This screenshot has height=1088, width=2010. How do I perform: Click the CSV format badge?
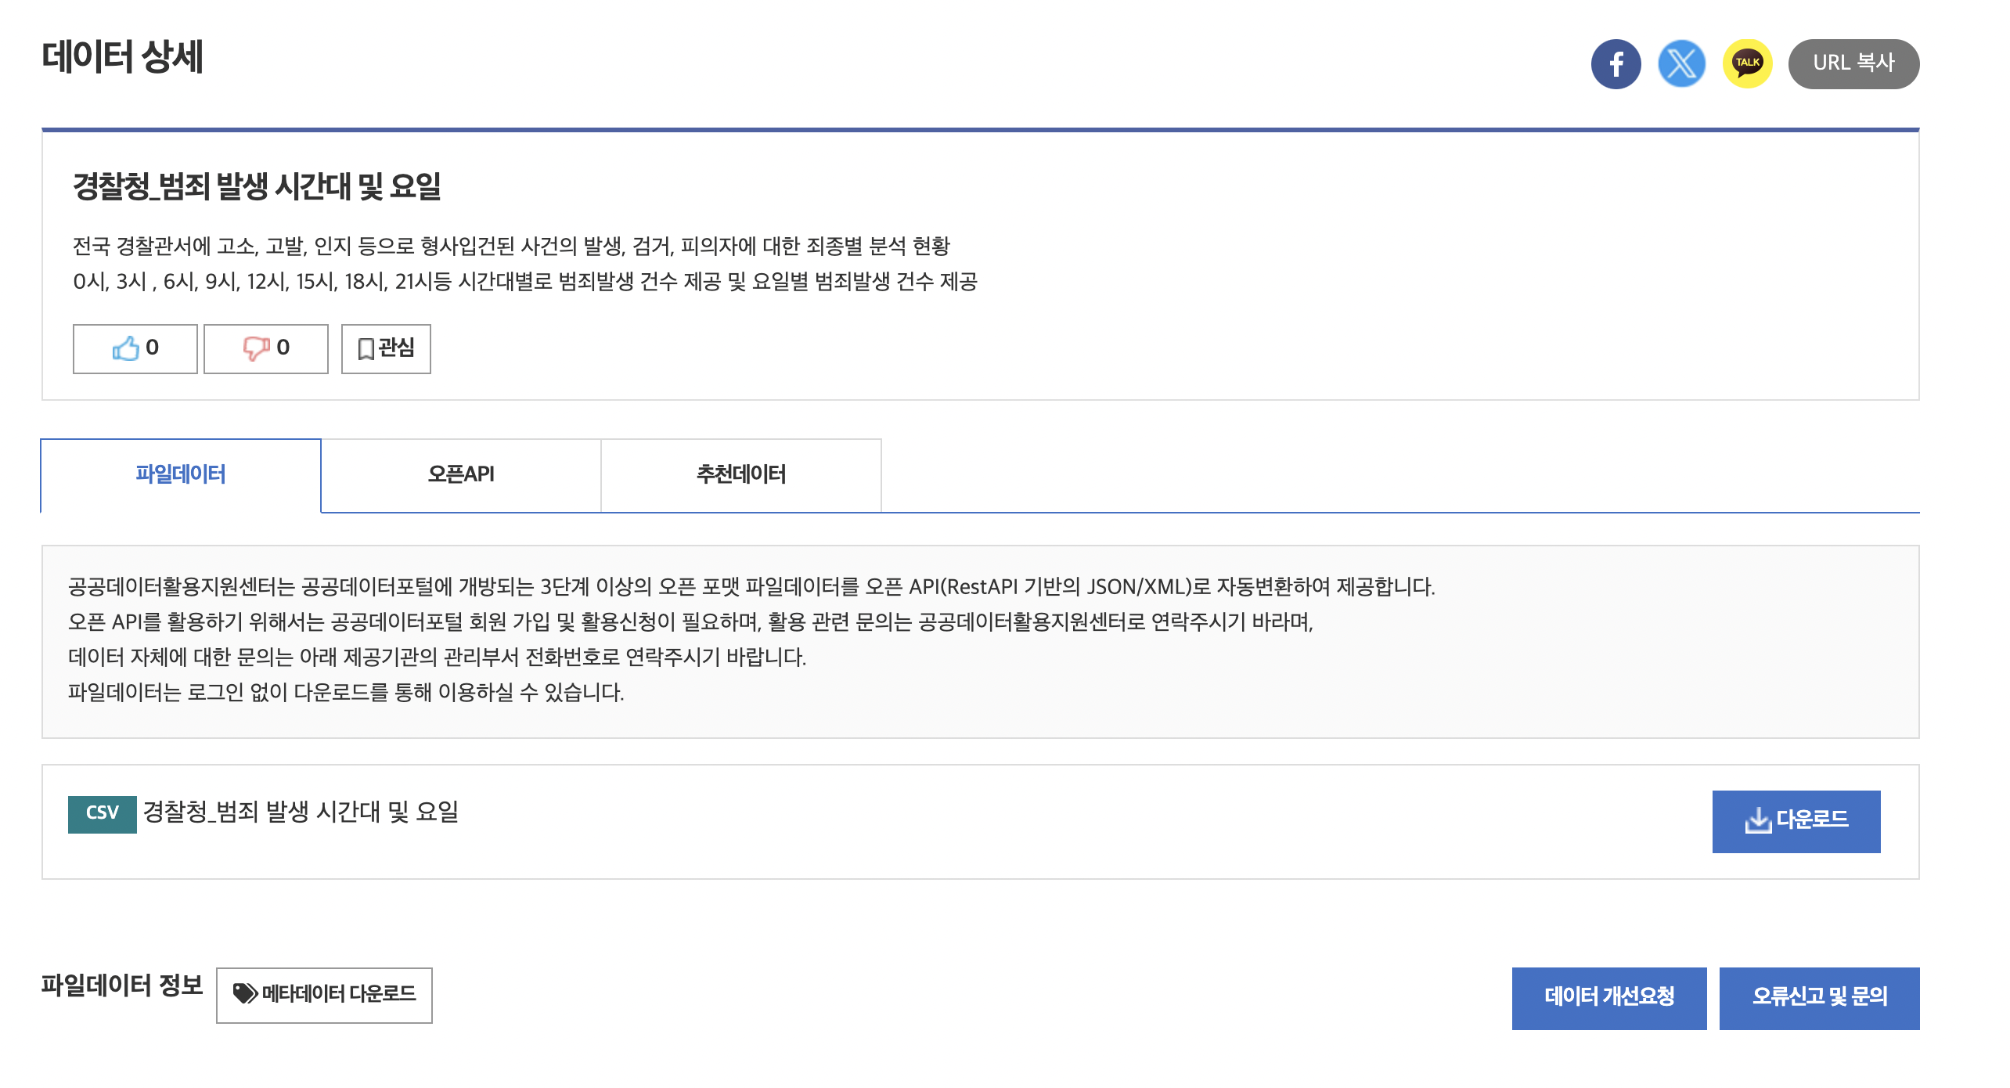102,814
